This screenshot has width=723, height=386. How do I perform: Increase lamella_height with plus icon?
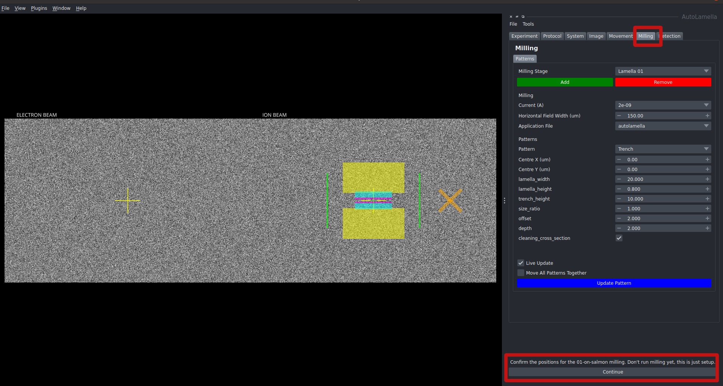pos(707,189)
